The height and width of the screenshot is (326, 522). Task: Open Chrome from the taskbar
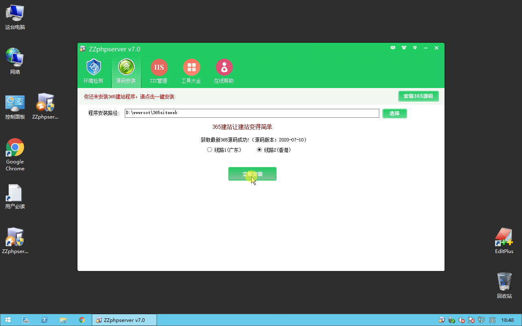82,320
